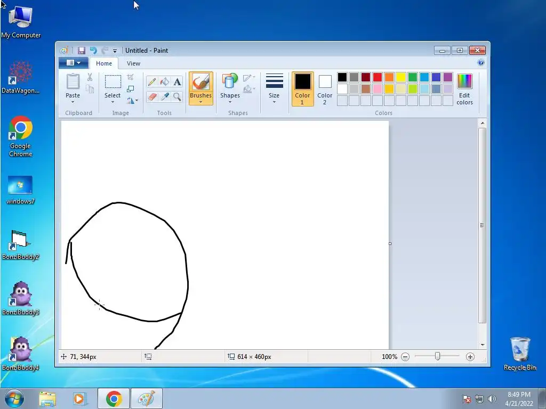Click the zoom slider handle
This screenshot has height=409, width=546.
point(437,356)
